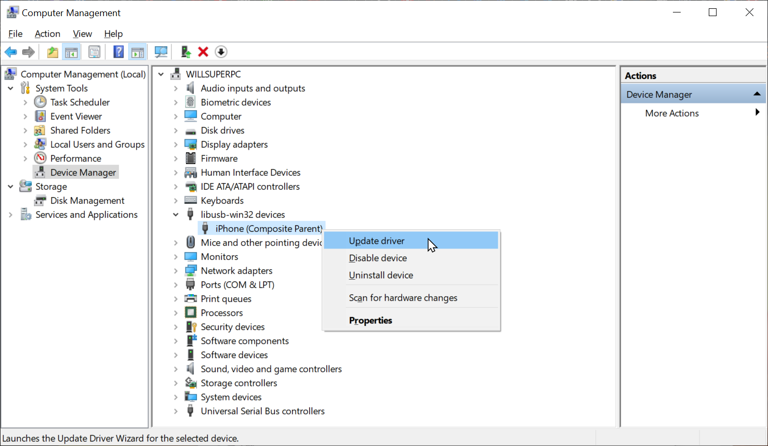
Task: Expand Universal Serial Bus controllers
Action: click(176, 411)
